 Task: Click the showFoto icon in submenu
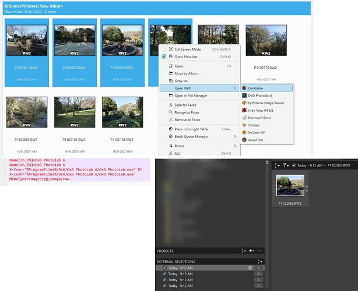pyautogui.click(x=244, y=140)
